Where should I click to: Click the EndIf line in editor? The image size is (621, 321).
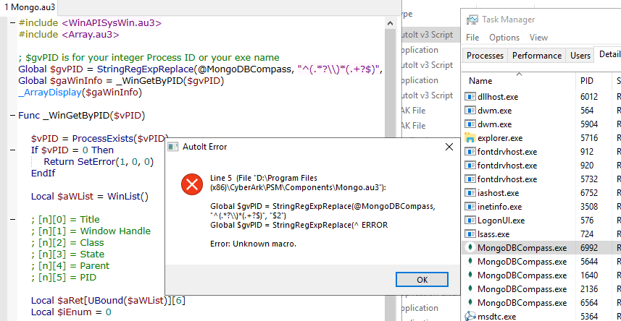tap(43, 173)
